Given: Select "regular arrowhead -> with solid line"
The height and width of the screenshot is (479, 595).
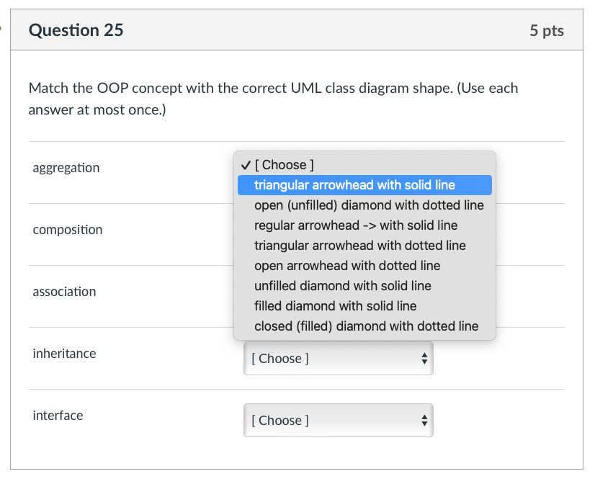Looking at the screenshot, I should [x=356, y=225].
